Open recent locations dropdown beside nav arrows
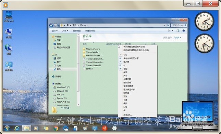Viewport: 221px width, 134px height. (x=59, y=25)
